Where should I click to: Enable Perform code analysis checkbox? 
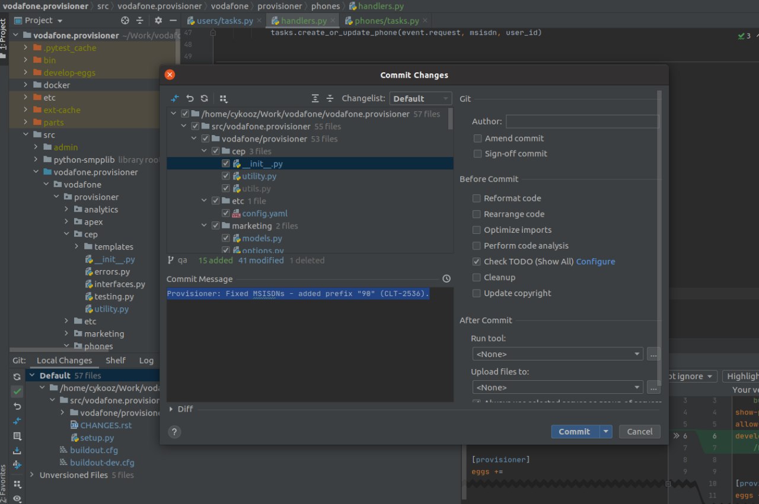[476, 246]
